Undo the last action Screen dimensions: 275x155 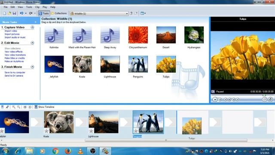pos(21,13)
